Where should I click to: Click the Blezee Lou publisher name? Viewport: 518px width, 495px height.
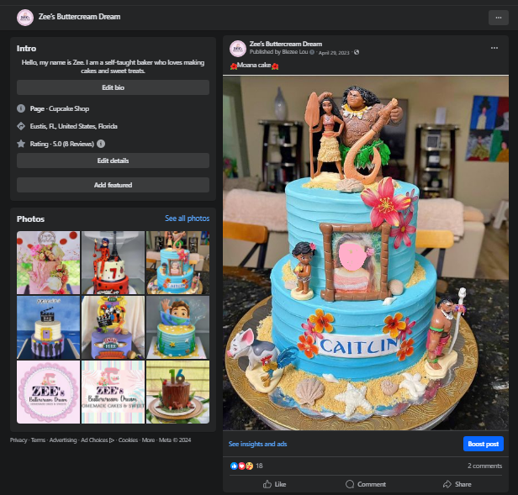[x=295, y=52]
